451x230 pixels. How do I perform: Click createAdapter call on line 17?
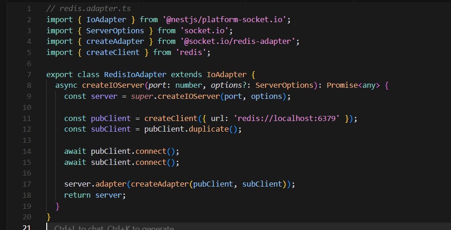(x=160, y=184)
